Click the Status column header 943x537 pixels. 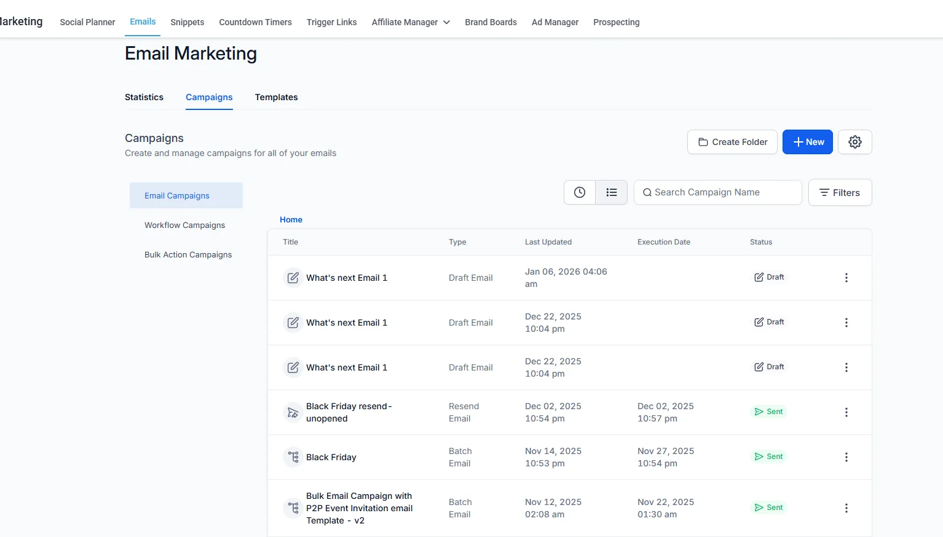click(761, 242)
